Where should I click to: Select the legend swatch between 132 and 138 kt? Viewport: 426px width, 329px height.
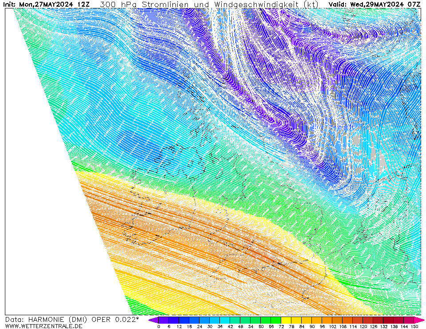click(x=389, y=320)
